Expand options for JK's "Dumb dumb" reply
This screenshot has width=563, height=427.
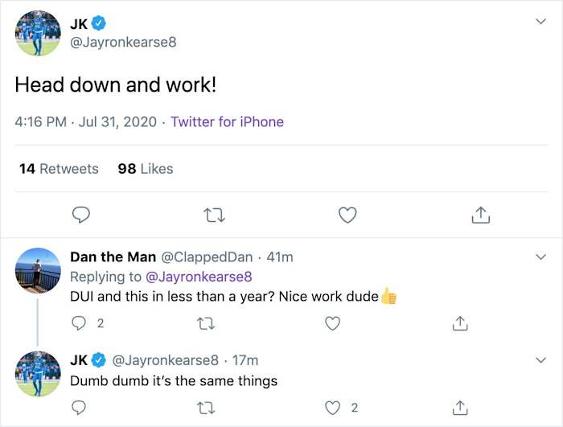coord(541,359)
